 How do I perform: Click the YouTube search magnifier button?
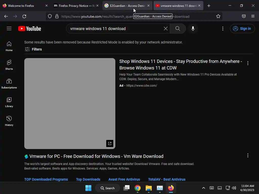coord(178,29)
